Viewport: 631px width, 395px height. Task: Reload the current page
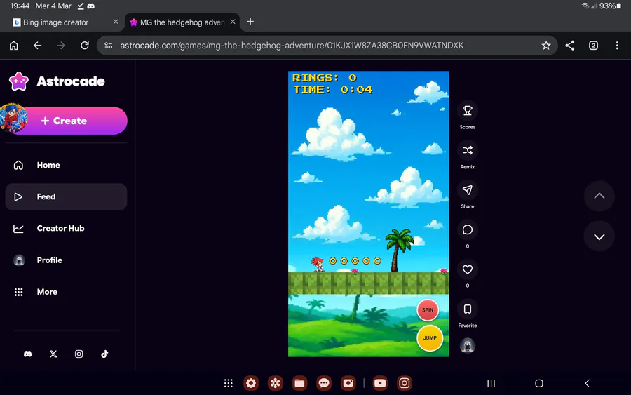tap(85, 46)
